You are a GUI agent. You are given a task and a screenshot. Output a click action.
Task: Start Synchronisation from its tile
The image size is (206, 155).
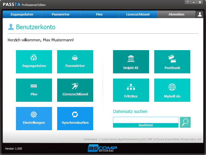pyautogui.click(x=75, y=119)
